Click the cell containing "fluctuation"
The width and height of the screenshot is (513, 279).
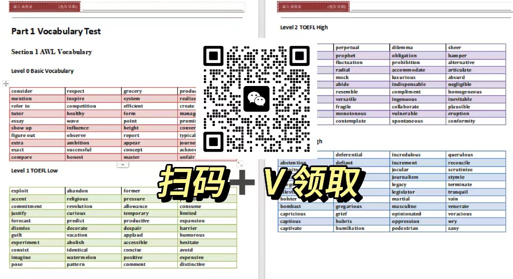(362, 62)
